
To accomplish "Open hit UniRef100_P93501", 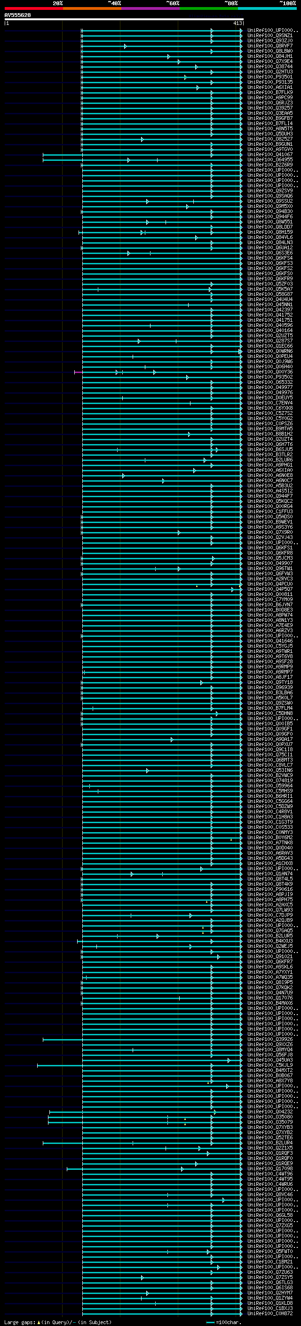I will coord(270,77).
